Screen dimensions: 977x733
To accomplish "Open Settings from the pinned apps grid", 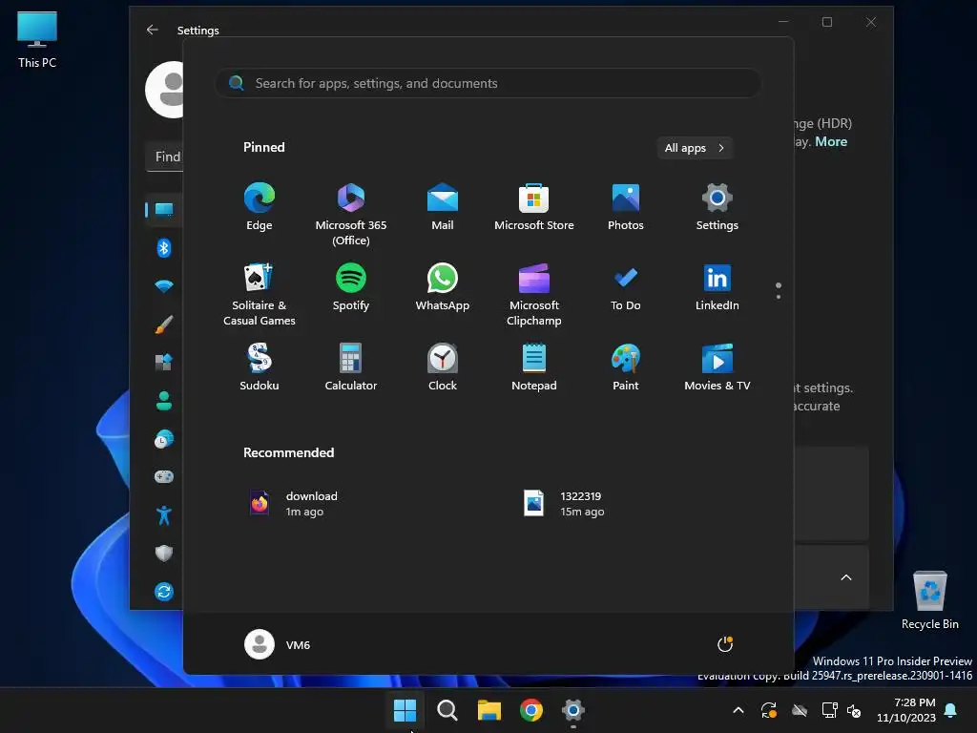I will (x=717, y=207).
